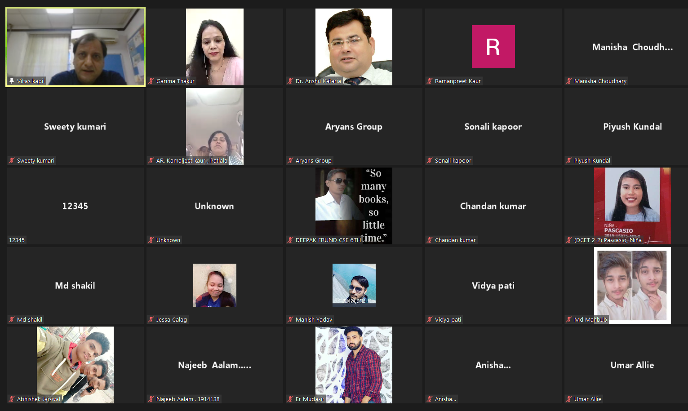Click muted mic icon next to Garima Thakur
The height and width of the screenshot is (411, 688).
click(151, 81)
